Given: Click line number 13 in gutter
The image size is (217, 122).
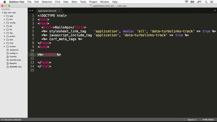Looking at the screenshot, I should [x=32, y=62].
